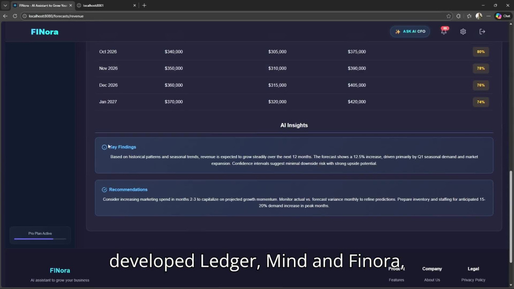Click the Key Findings info icon
Image resolution: width=514 pixels, height=289 pixels.
coord(104,147)
